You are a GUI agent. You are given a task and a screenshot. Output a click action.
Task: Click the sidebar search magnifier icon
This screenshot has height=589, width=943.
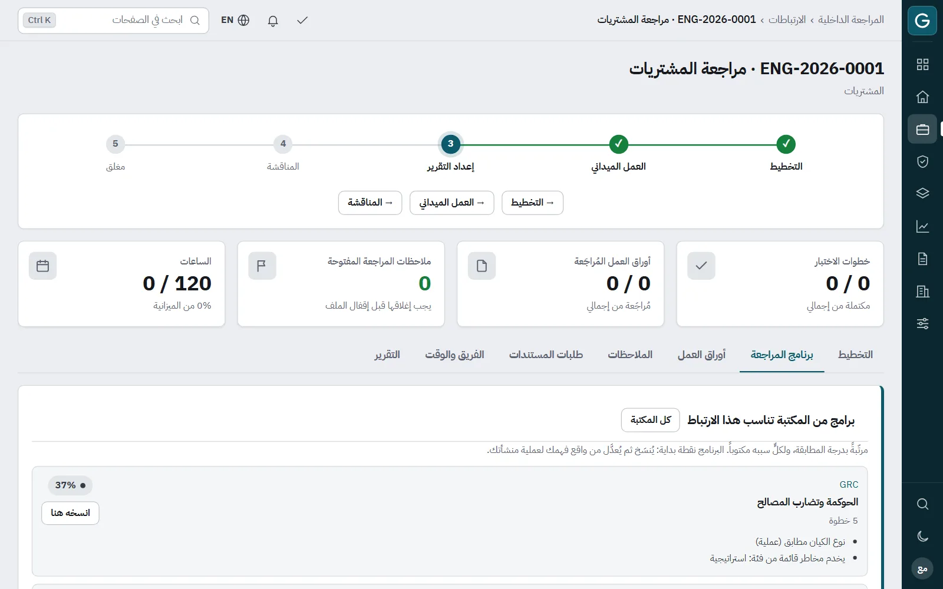point(922,504)
